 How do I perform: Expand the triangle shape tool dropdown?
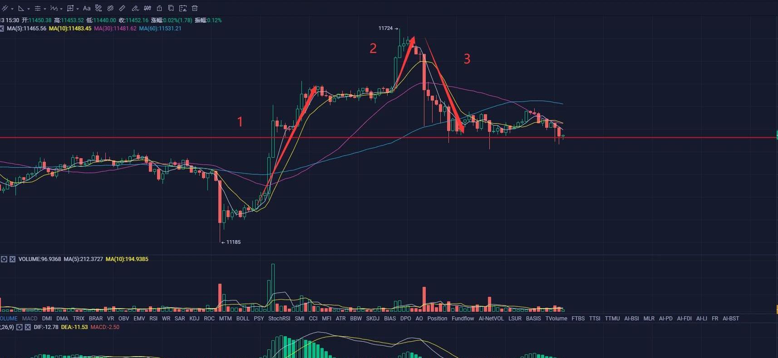point(29,9)
